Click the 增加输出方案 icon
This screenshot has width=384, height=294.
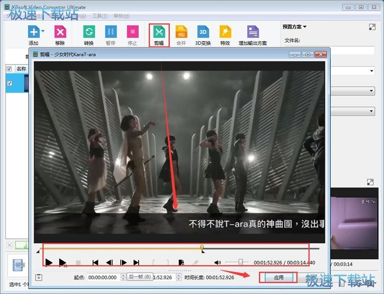tap(253, 31)
